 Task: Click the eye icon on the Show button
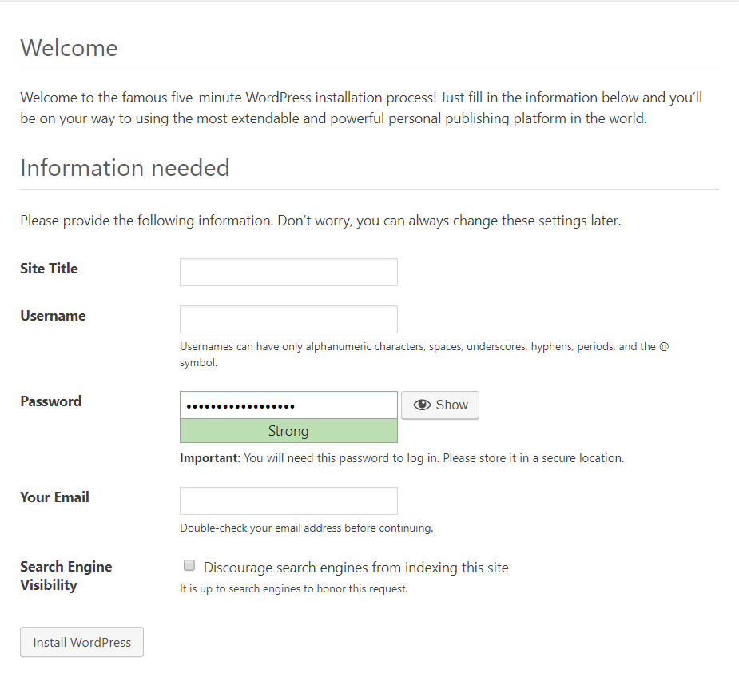click(422, 405)
